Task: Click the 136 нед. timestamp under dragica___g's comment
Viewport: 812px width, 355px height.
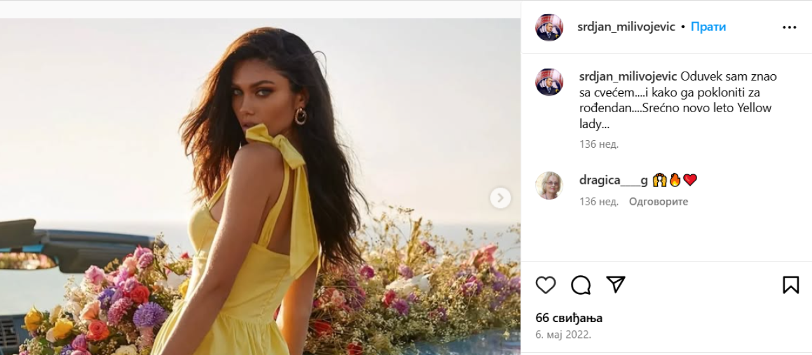Action: (x=598, y=202)
